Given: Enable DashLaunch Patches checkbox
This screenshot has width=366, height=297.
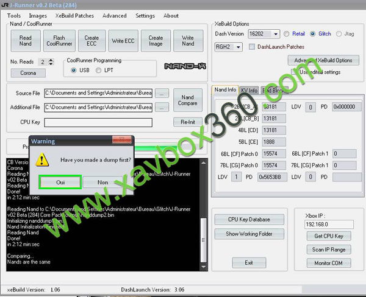Looking at the screenshot, I should 251,47.
